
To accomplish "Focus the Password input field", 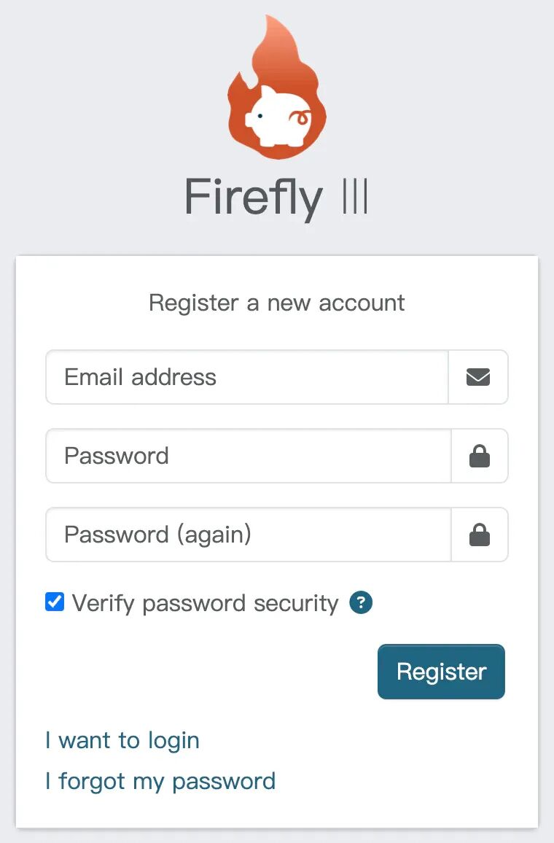I will coord(249,456).
